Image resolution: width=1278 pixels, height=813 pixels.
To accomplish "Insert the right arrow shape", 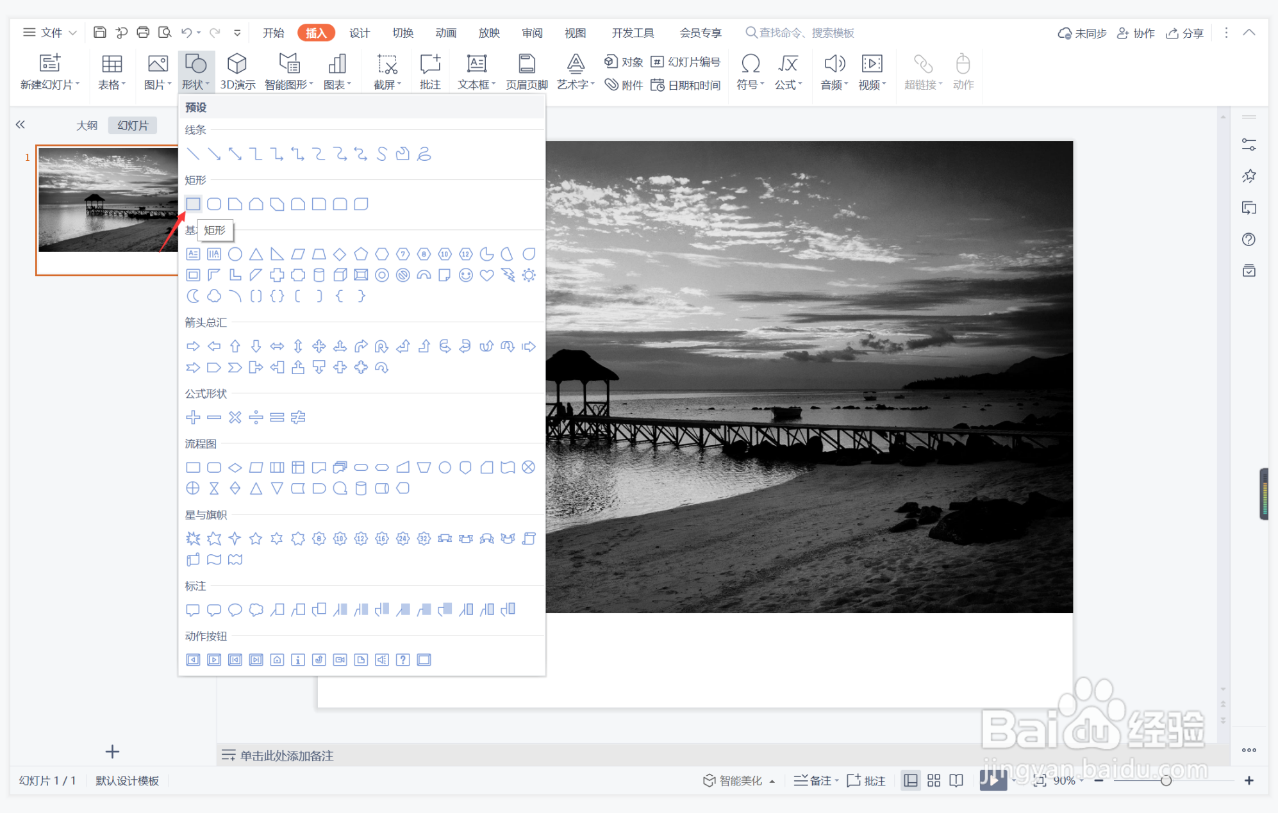I will pyautogui.click(x=193, y=346).
